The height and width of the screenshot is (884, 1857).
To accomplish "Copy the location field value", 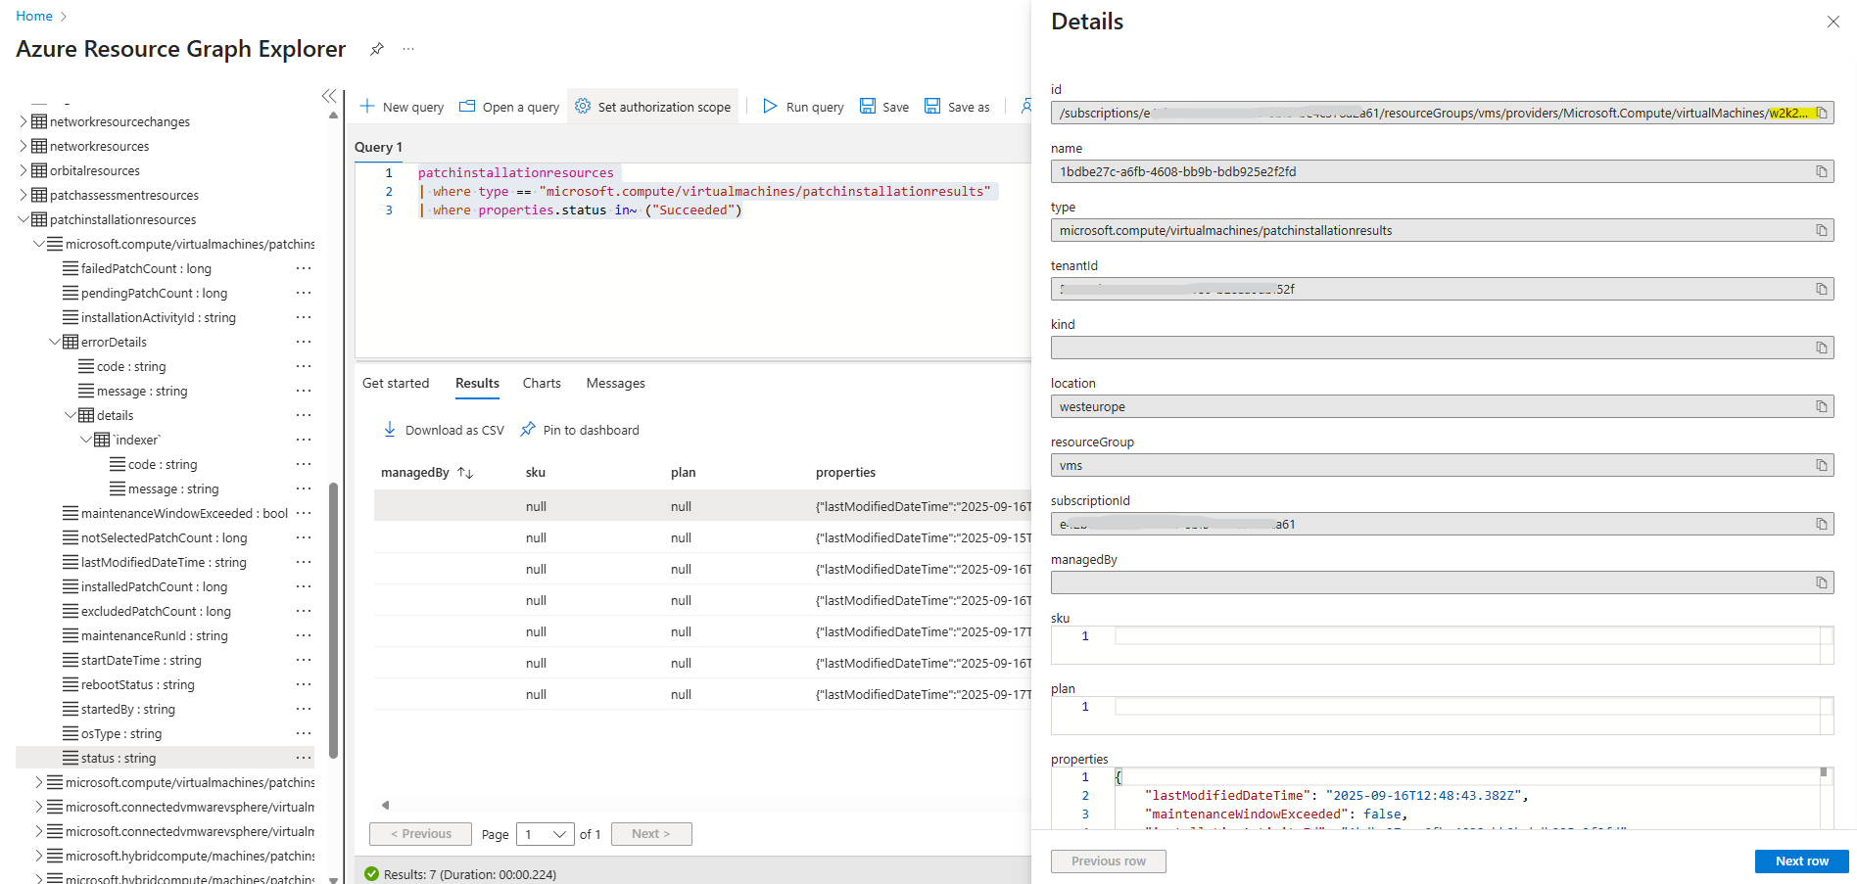I will click(x=1822, y=407).
